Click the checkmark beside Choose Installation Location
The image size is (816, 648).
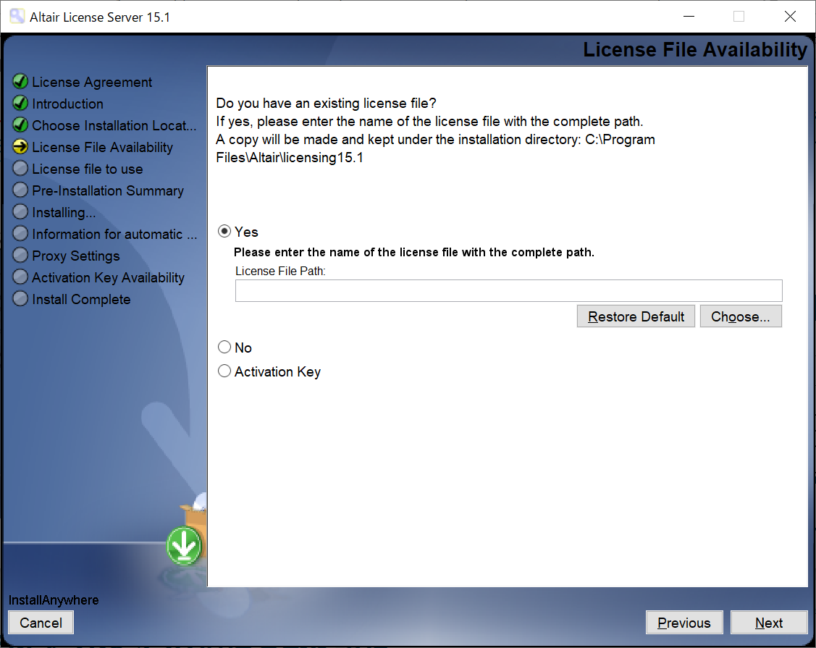pyautogui.click(x=20, y=125)
